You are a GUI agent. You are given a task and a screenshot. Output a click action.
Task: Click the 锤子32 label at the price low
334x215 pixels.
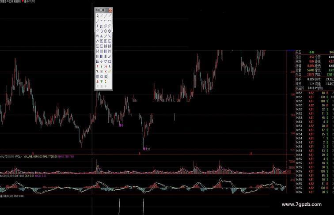(x=147, y=149)
